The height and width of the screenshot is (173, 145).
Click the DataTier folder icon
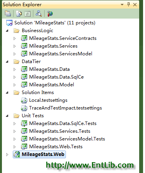(x=16, y=62)
